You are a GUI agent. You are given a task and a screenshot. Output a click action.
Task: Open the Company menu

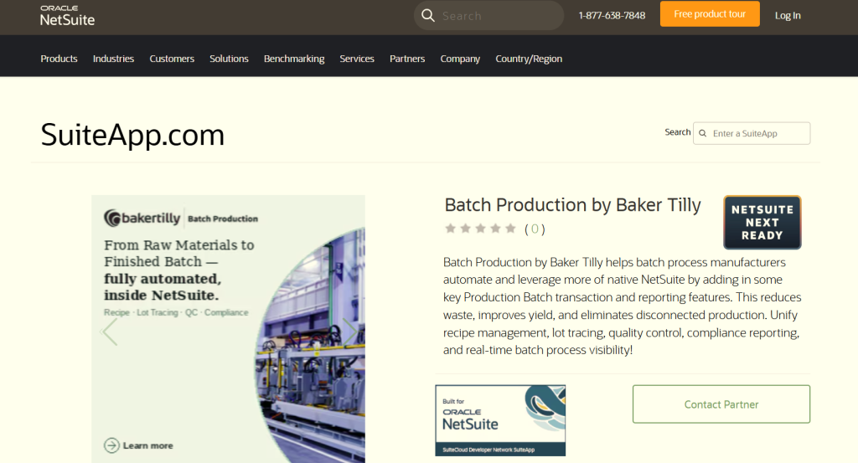[x=460, y=59]
